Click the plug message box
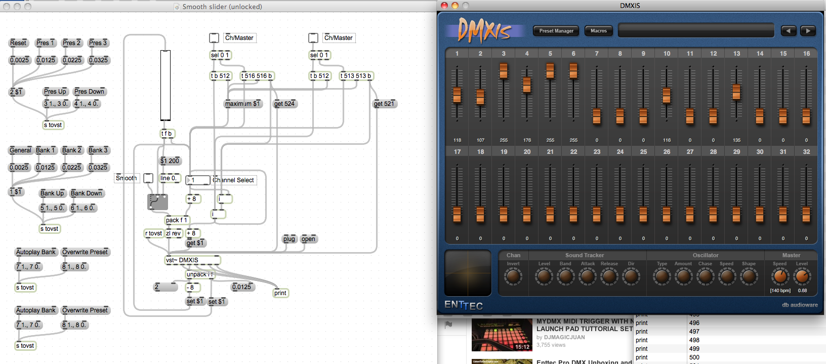 tap(289, 239)
